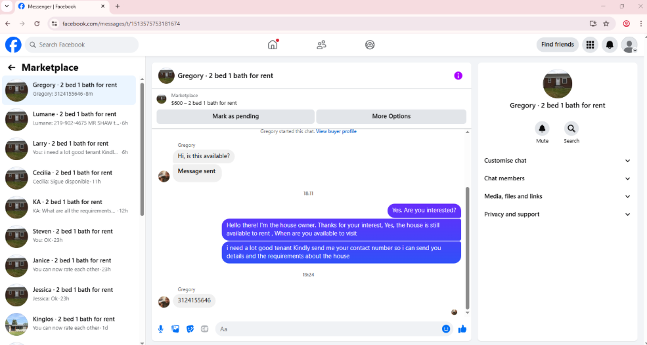The height and width of the screenshot is (345, 647).
Task: Open the emoji picker in message box
Action: tap(445, 329)
